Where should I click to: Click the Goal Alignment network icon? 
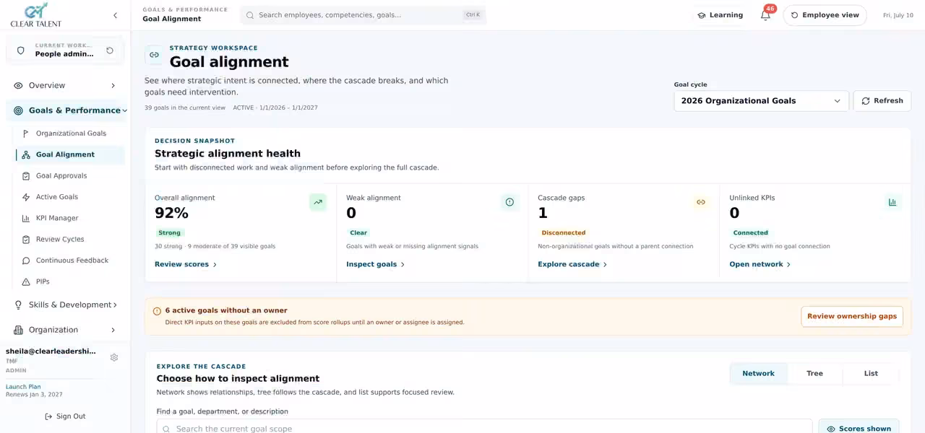(x=26, y=154)
